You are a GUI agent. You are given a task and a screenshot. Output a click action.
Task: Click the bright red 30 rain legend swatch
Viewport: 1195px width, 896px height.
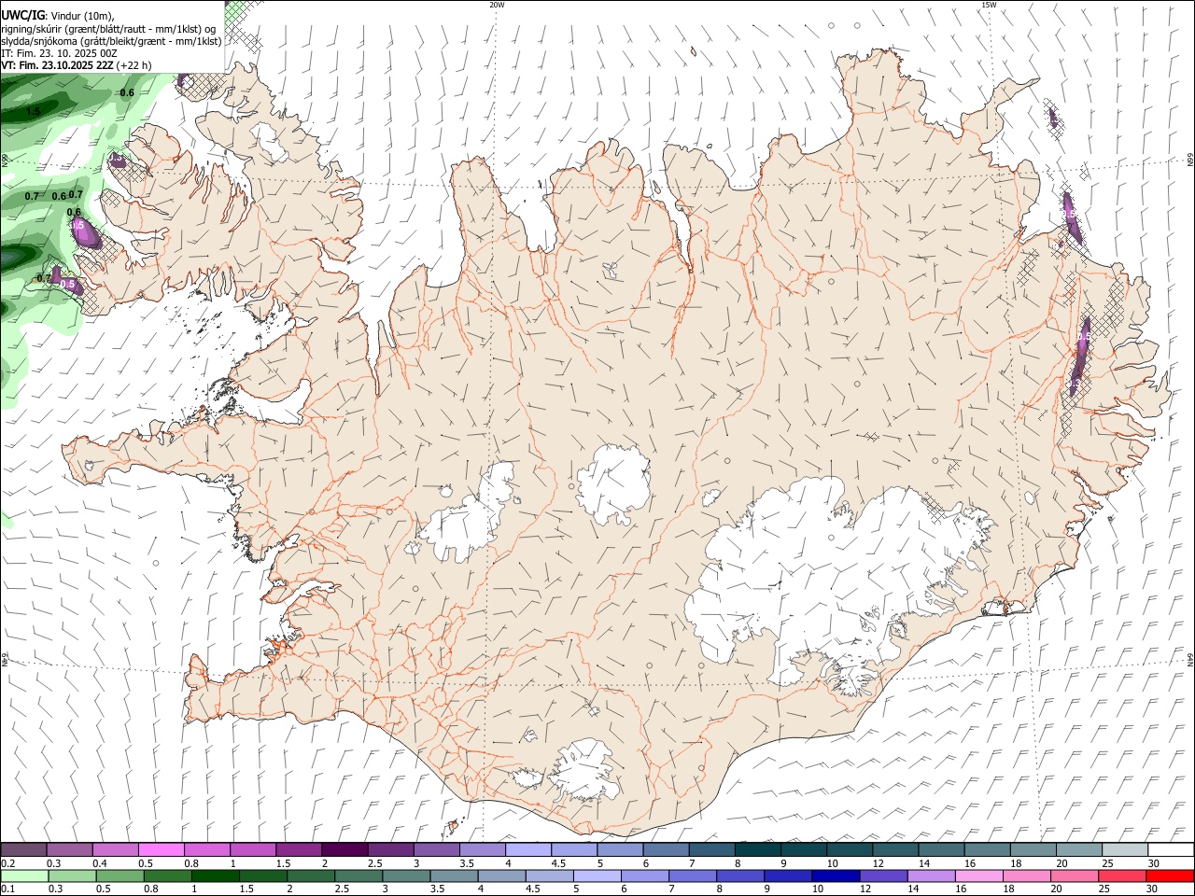point(1170,876)
